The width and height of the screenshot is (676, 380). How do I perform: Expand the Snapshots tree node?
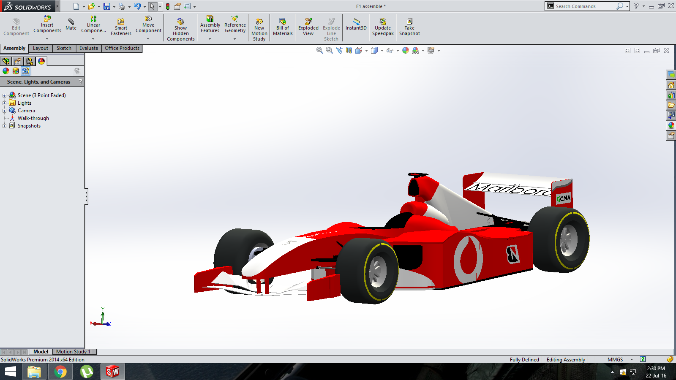click(x=5, y=126)
